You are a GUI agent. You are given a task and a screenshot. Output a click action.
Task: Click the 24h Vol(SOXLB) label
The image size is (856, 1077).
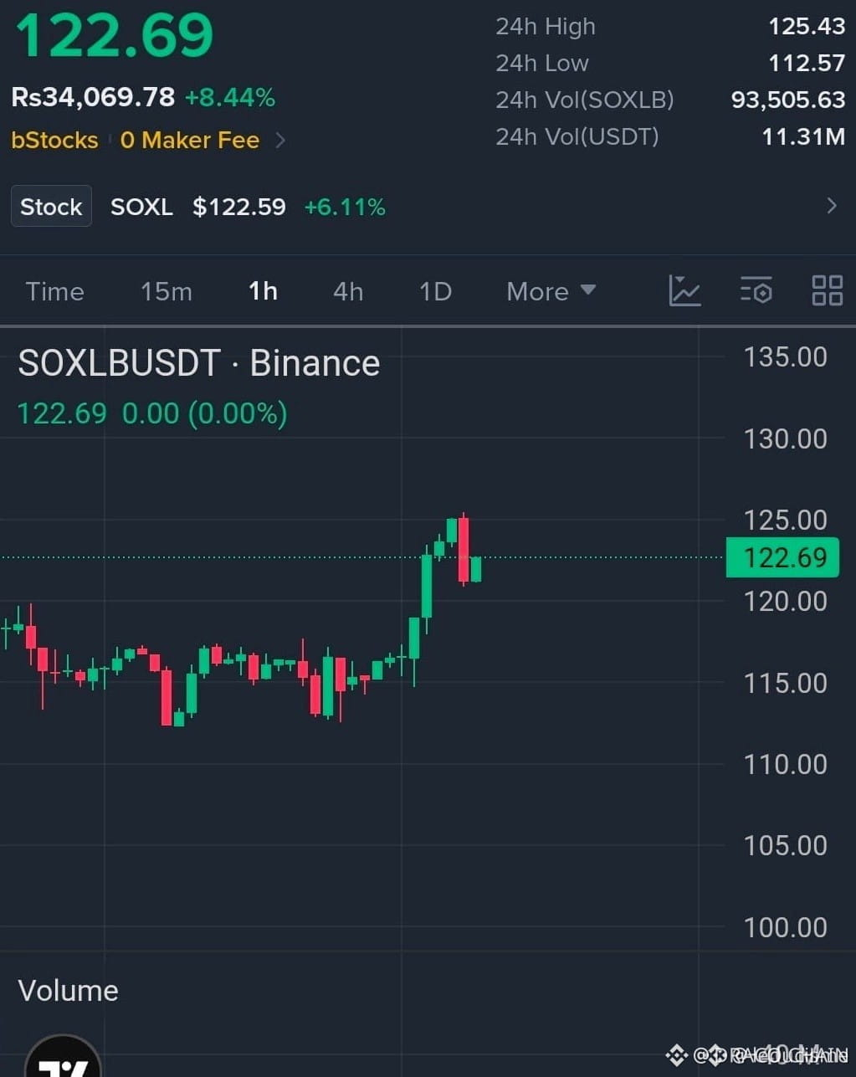point(585,100)
